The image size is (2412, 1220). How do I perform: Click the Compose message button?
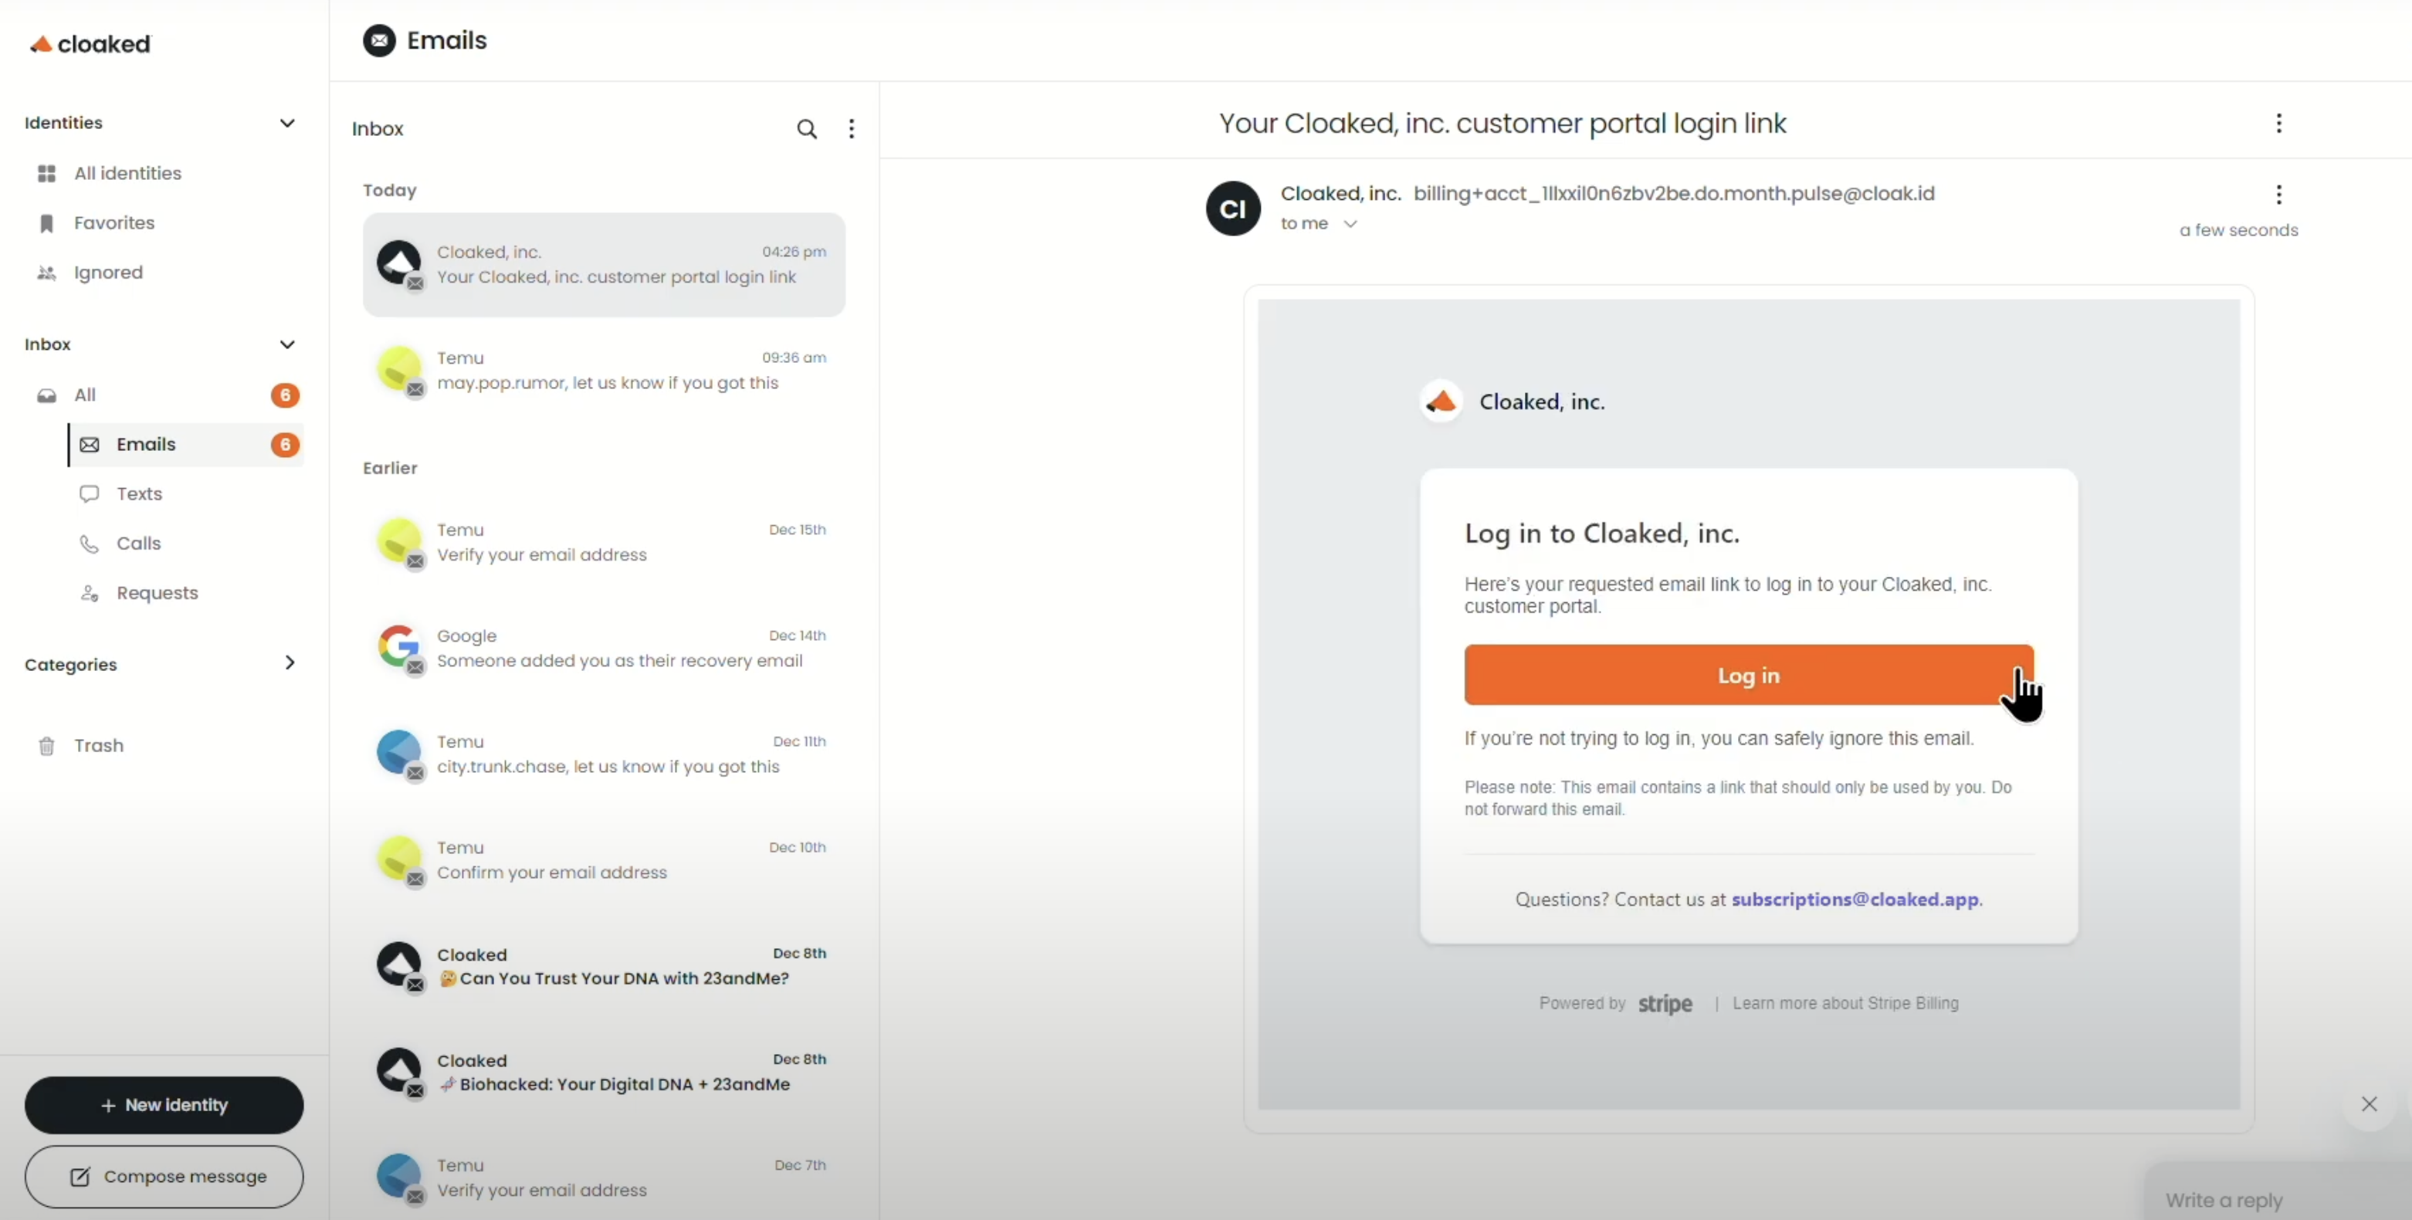164,1177
